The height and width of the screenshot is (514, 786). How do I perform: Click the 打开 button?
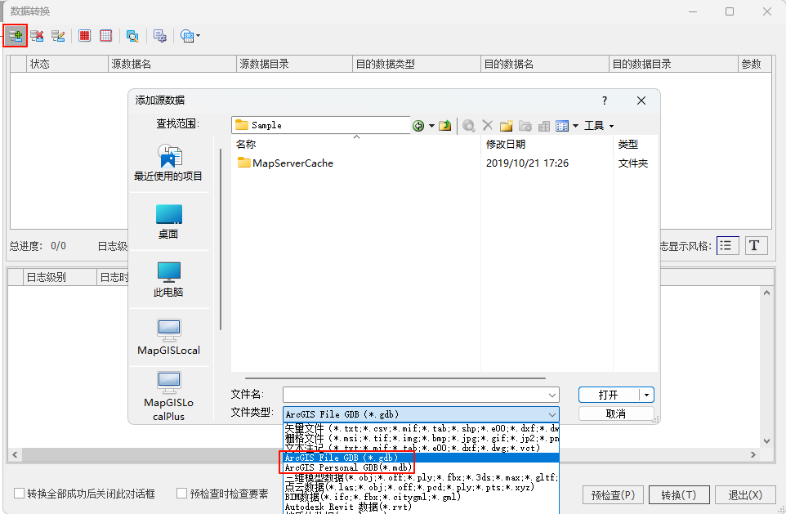[x=609, y=396]
